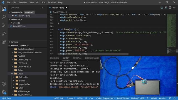Click the VS Code logo icon

click(3, 2)
